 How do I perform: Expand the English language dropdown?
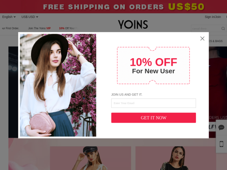coord(9,17)
